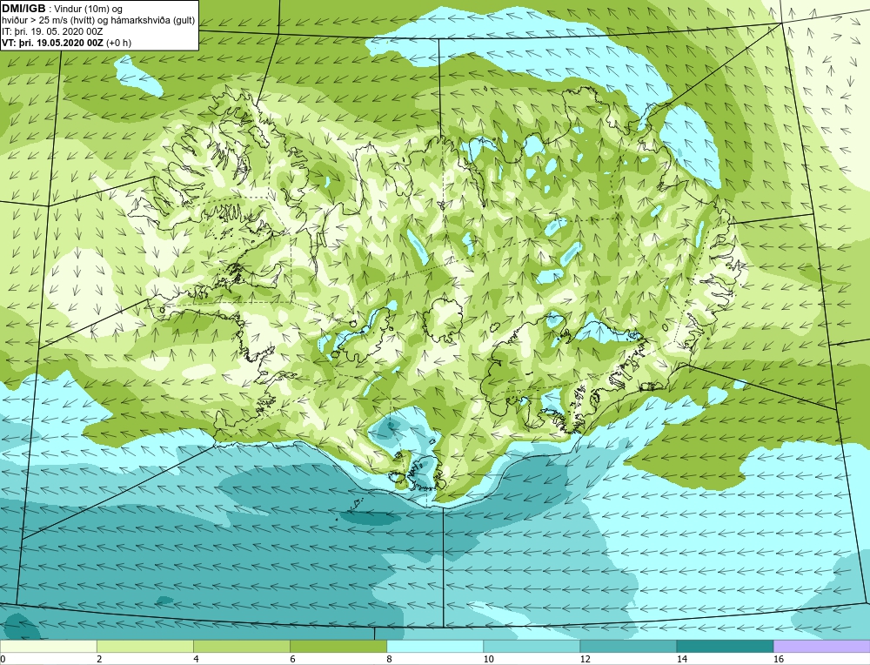This screenshot has width=870, height=665.
Task: Click the scale label '10'
Action: click(x=488, y=659)
